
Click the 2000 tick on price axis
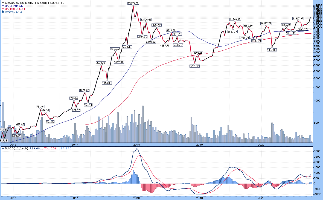pyautogui.click(x=318, y=79)
